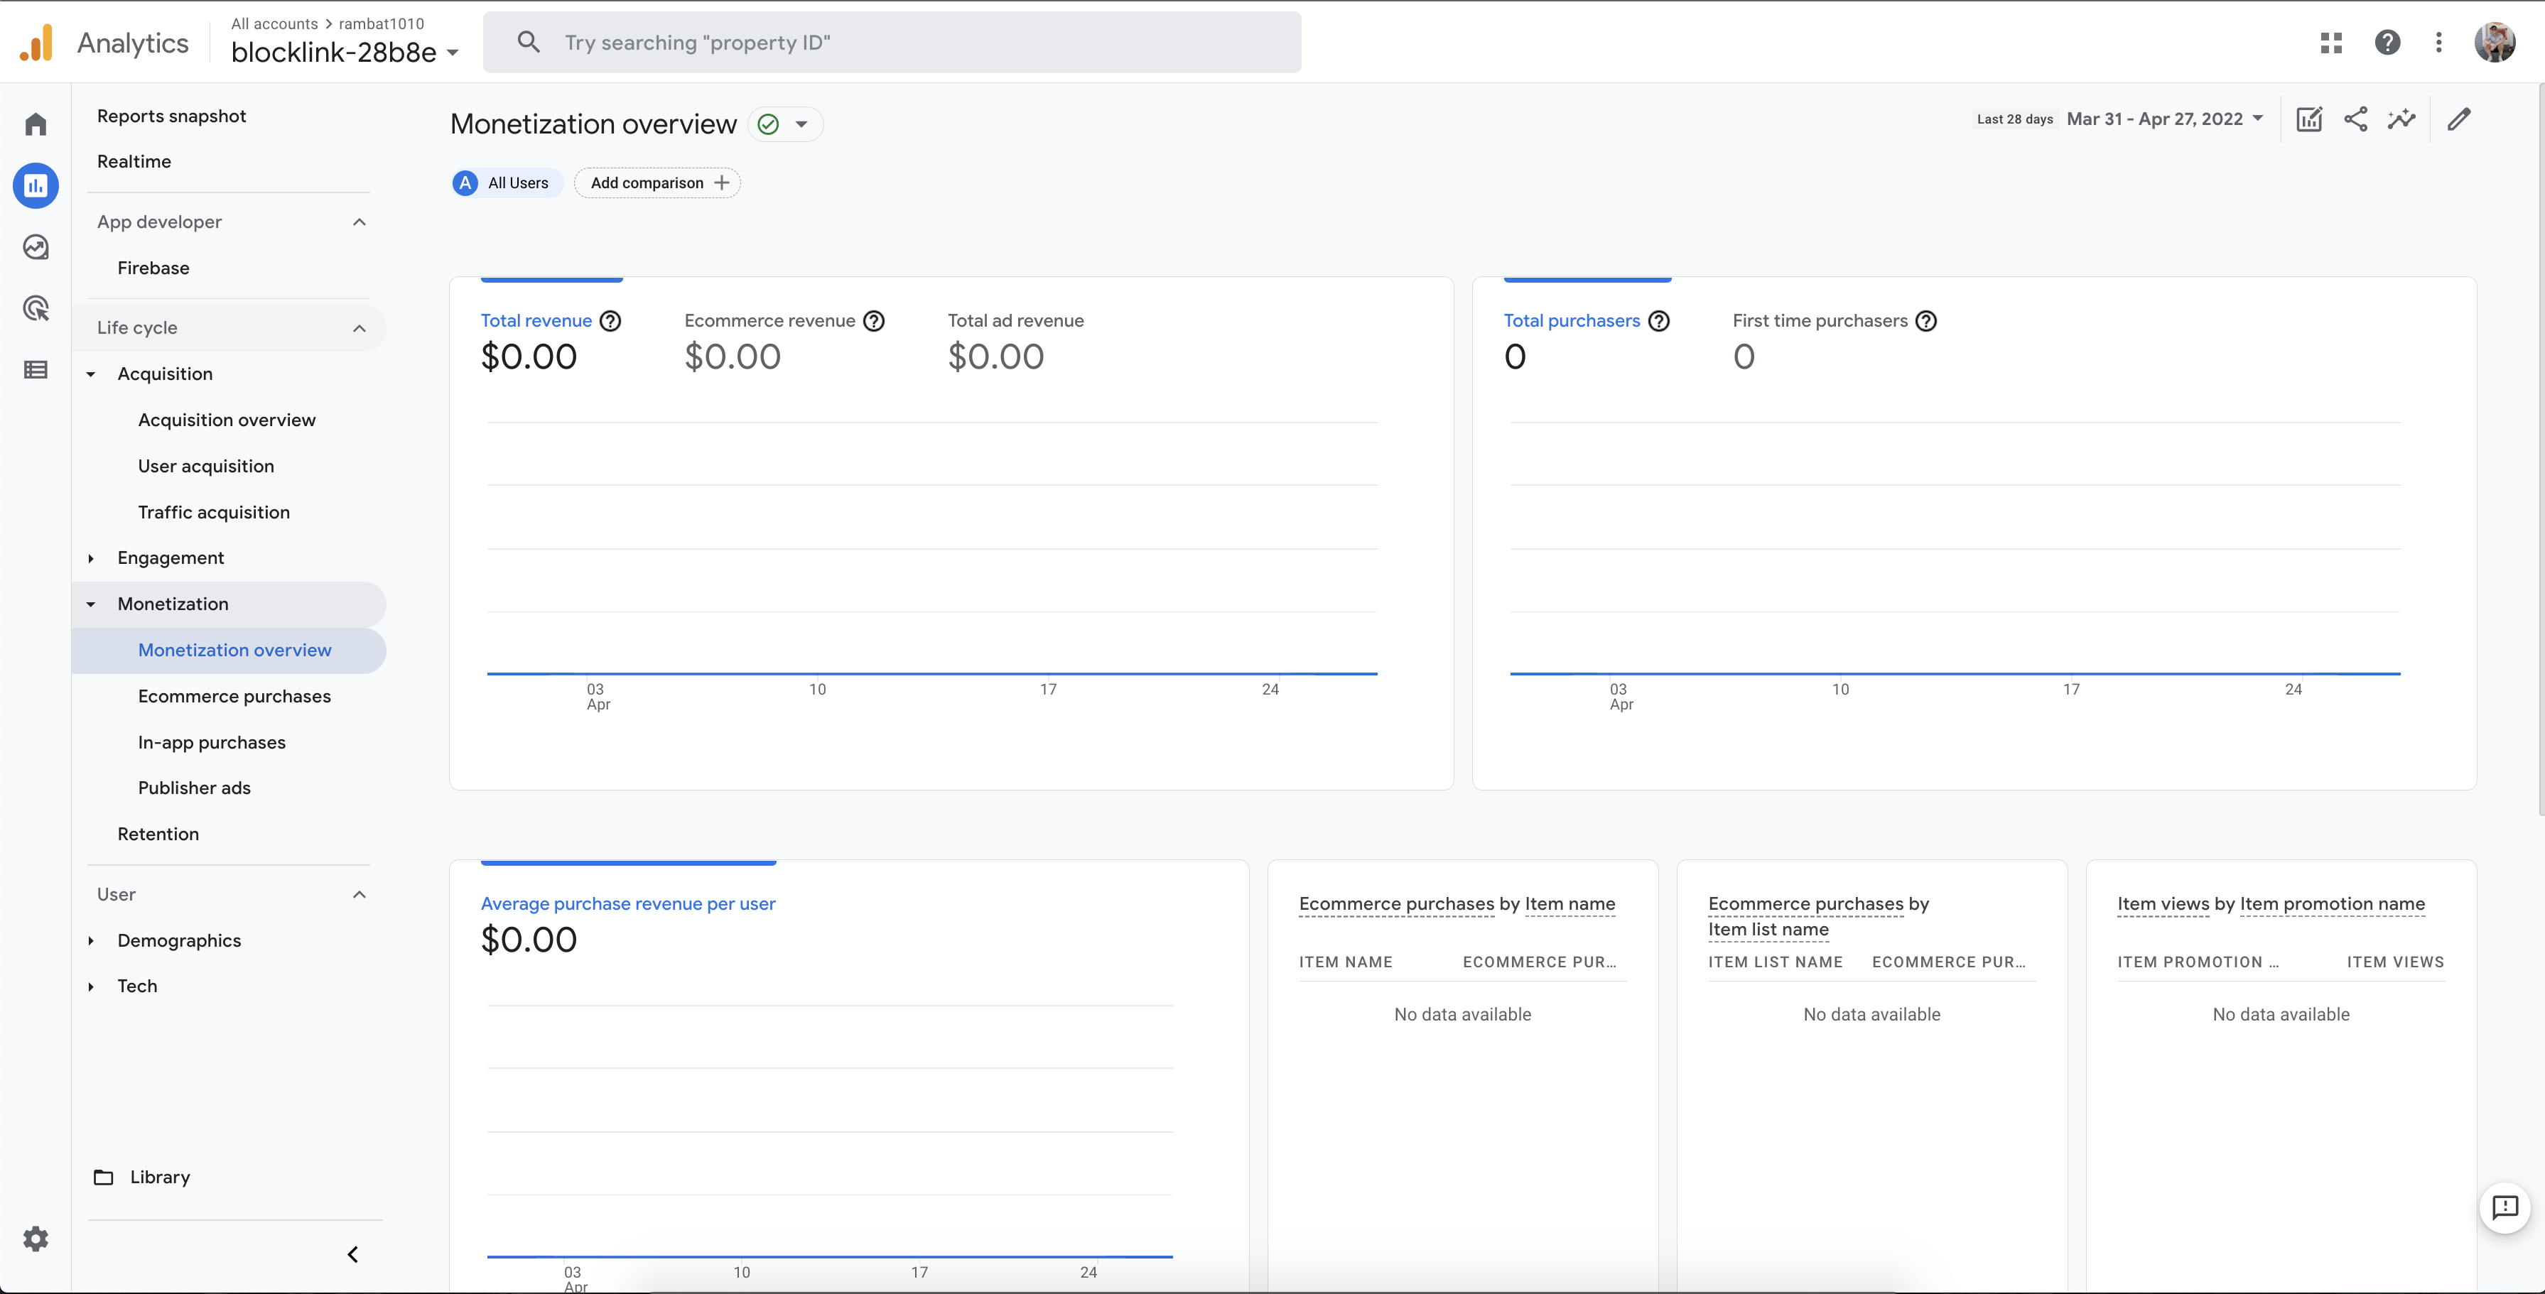The height and width of the screenshot is (1294, 2545).
Task: Collapse the navigation panel arrow
Action: click(x=352, y=1254)
